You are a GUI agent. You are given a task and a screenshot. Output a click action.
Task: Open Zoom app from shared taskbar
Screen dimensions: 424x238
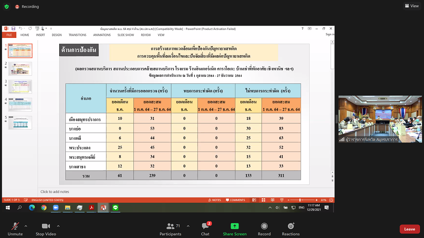click(x=56, y=208)
